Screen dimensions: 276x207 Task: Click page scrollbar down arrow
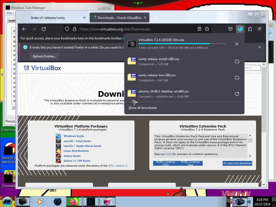pyautogui.click(x=264, y=184)
